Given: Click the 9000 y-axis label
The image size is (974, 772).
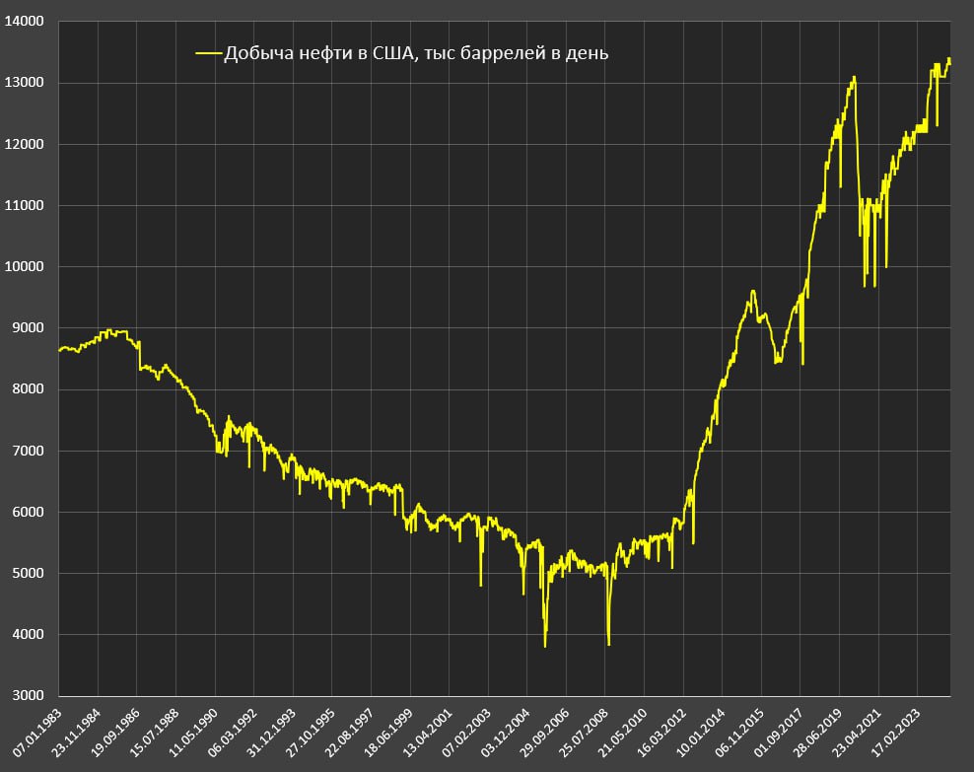Looking at the screenshot, I should [28, 328].
